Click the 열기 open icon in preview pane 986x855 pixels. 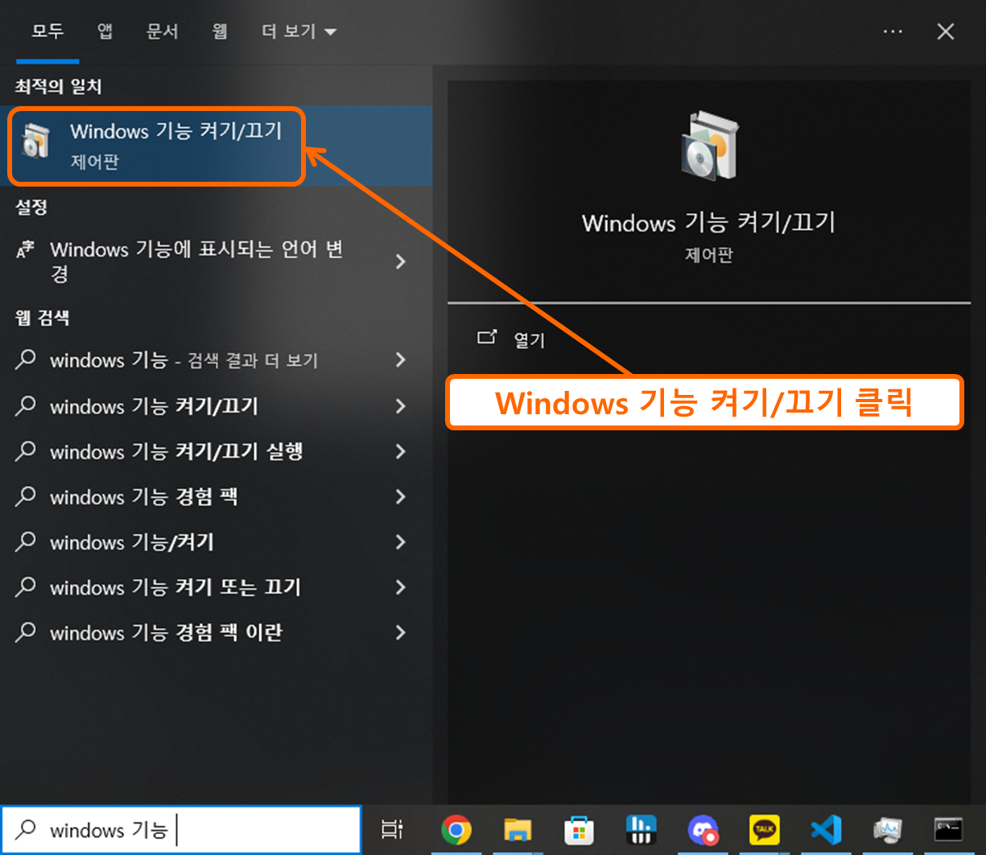click(487, 337)
